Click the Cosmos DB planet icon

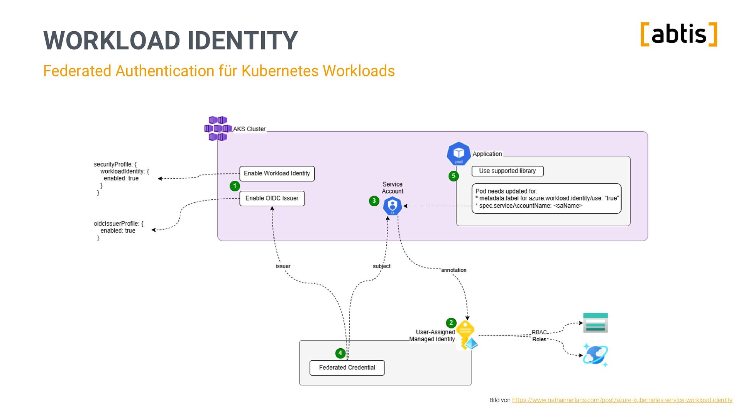point(595,355)
